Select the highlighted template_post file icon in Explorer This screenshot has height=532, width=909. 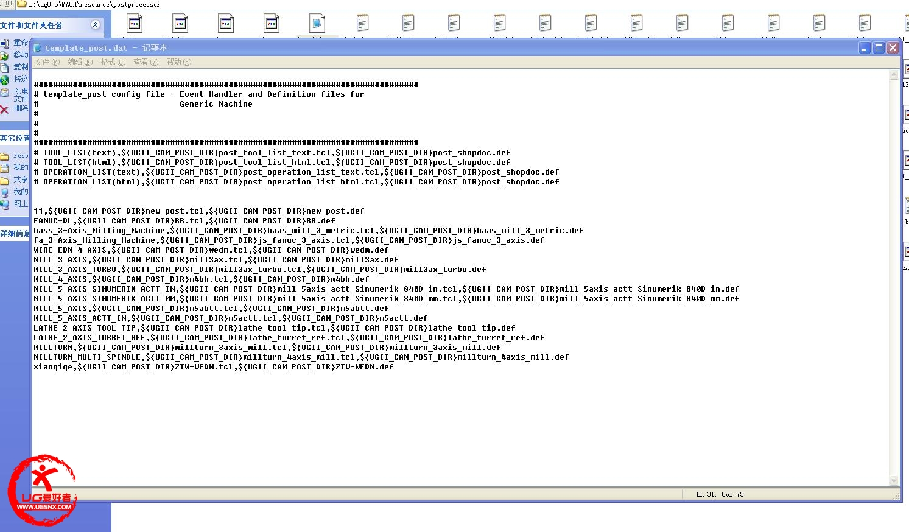tap(317, 24)
